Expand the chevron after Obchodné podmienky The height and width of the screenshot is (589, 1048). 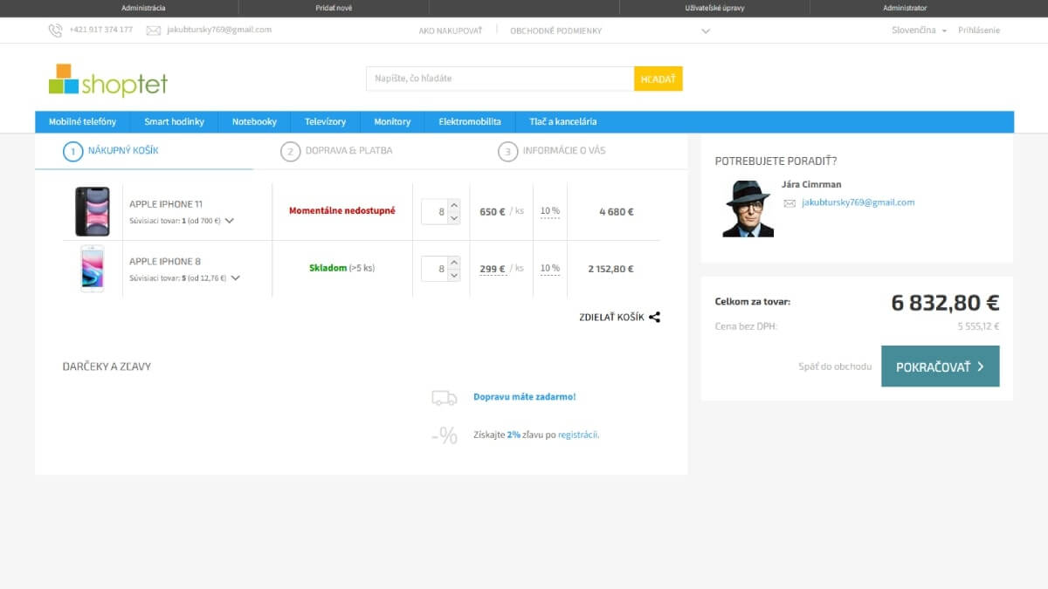point(706,31)
